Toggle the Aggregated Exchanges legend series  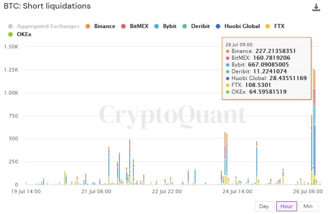pos(47,26)
